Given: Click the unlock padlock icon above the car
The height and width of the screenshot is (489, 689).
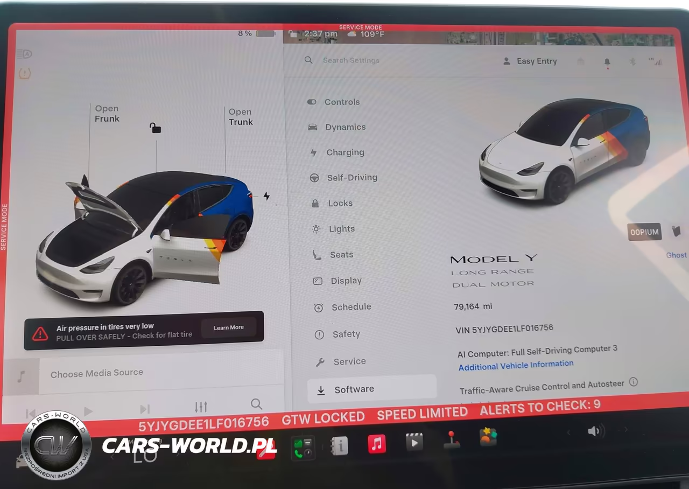Looking at the screenshot, I should (155, 128).
